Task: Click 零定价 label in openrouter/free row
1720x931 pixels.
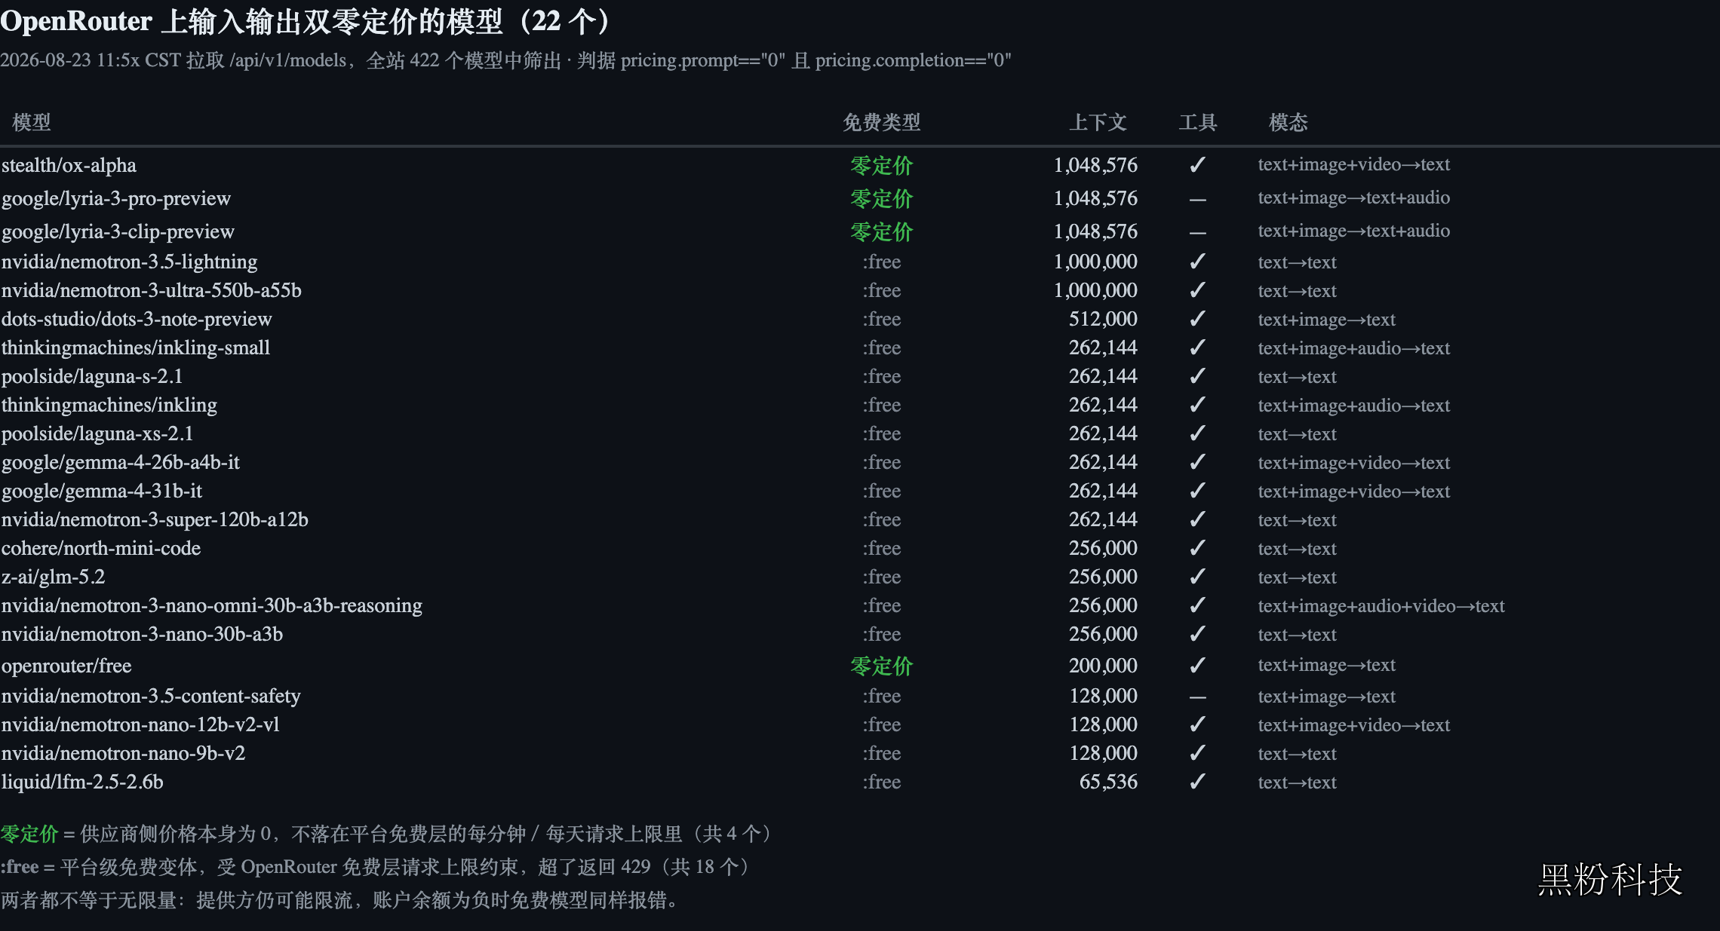Action: pyautogui.click(x=882, y=666)
